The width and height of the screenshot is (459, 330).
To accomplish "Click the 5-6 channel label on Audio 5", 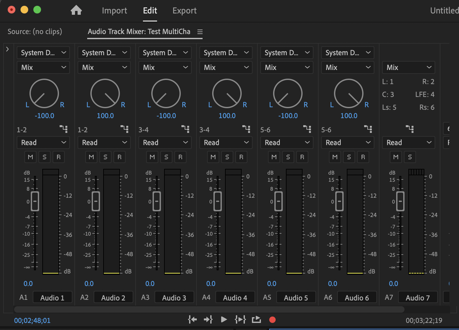I will (x=265, y=130).
